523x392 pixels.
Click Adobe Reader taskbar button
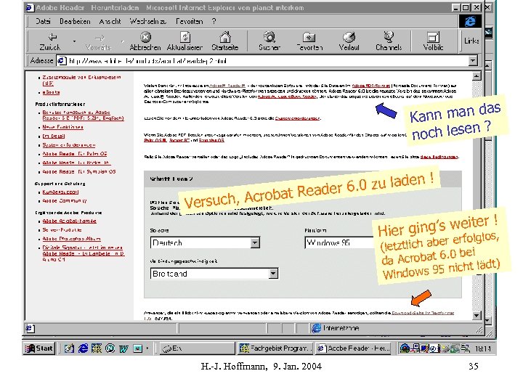(354, 348)
